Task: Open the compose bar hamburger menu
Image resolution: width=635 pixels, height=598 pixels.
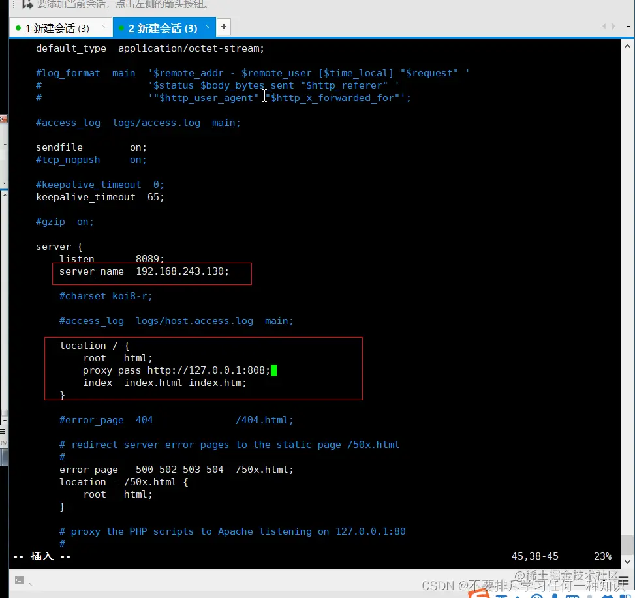Action: 624,582
